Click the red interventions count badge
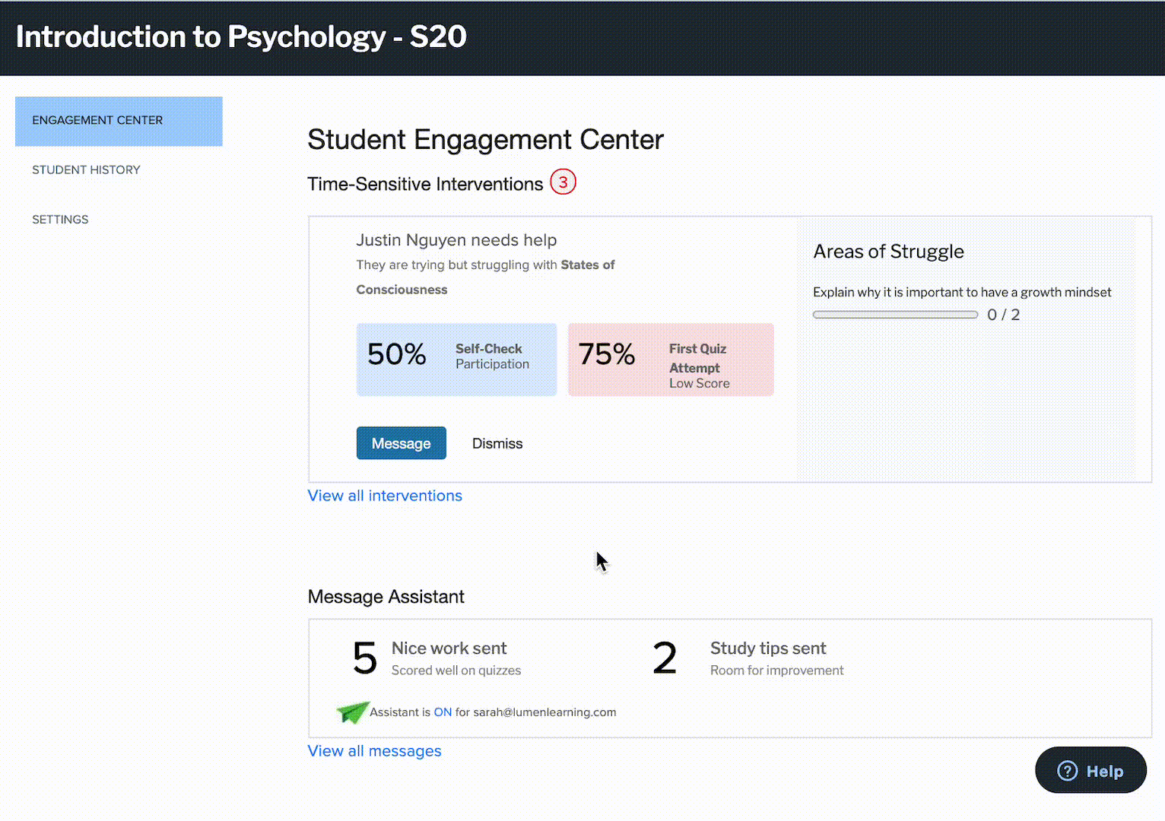Image resolution: width=1165 pixels, height=821 pixels. tap(563, 182)
